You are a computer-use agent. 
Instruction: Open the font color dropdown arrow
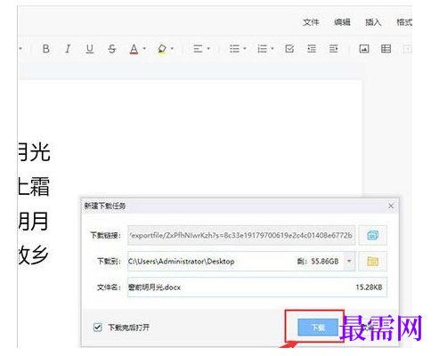(144, 49)
